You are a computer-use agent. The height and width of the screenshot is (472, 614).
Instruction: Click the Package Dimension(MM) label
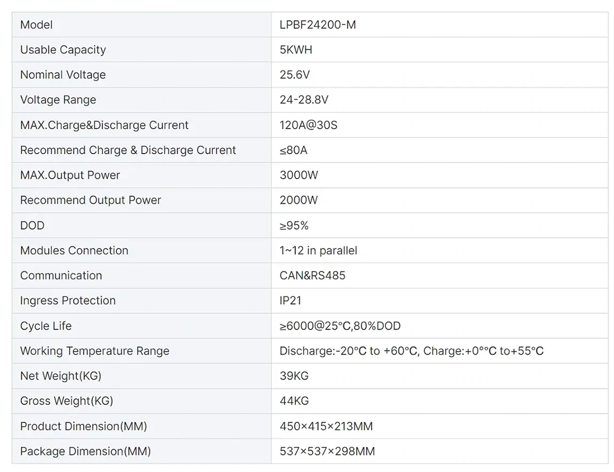pos(85,451)
